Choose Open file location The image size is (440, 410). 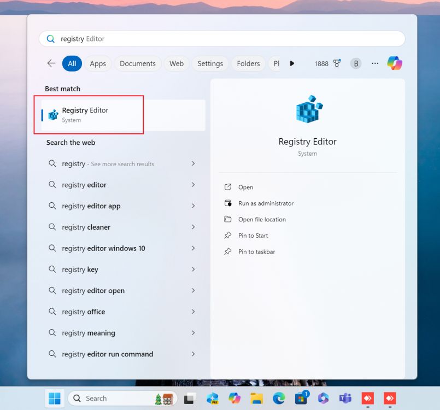pyautogui.click(x=262, y=219)
